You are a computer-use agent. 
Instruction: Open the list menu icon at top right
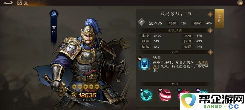point(240,3)
